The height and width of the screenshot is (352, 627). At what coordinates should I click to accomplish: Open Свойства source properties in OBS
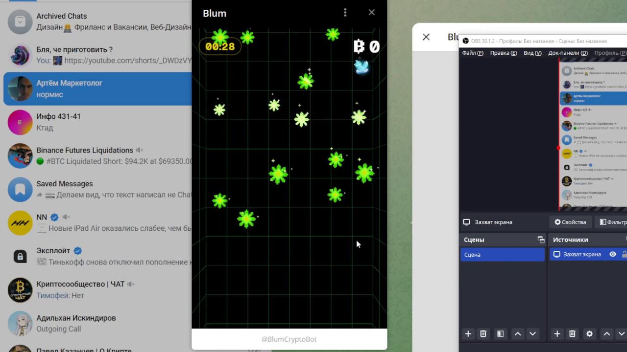coord(570,222)
